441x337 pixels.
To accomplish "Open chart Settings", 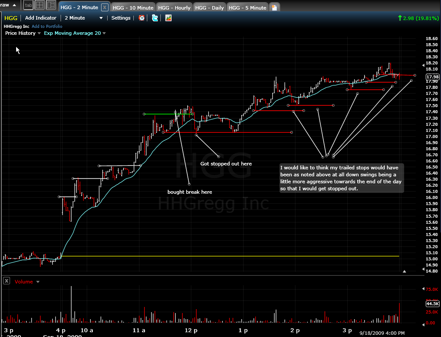I will tap(121, 18).
